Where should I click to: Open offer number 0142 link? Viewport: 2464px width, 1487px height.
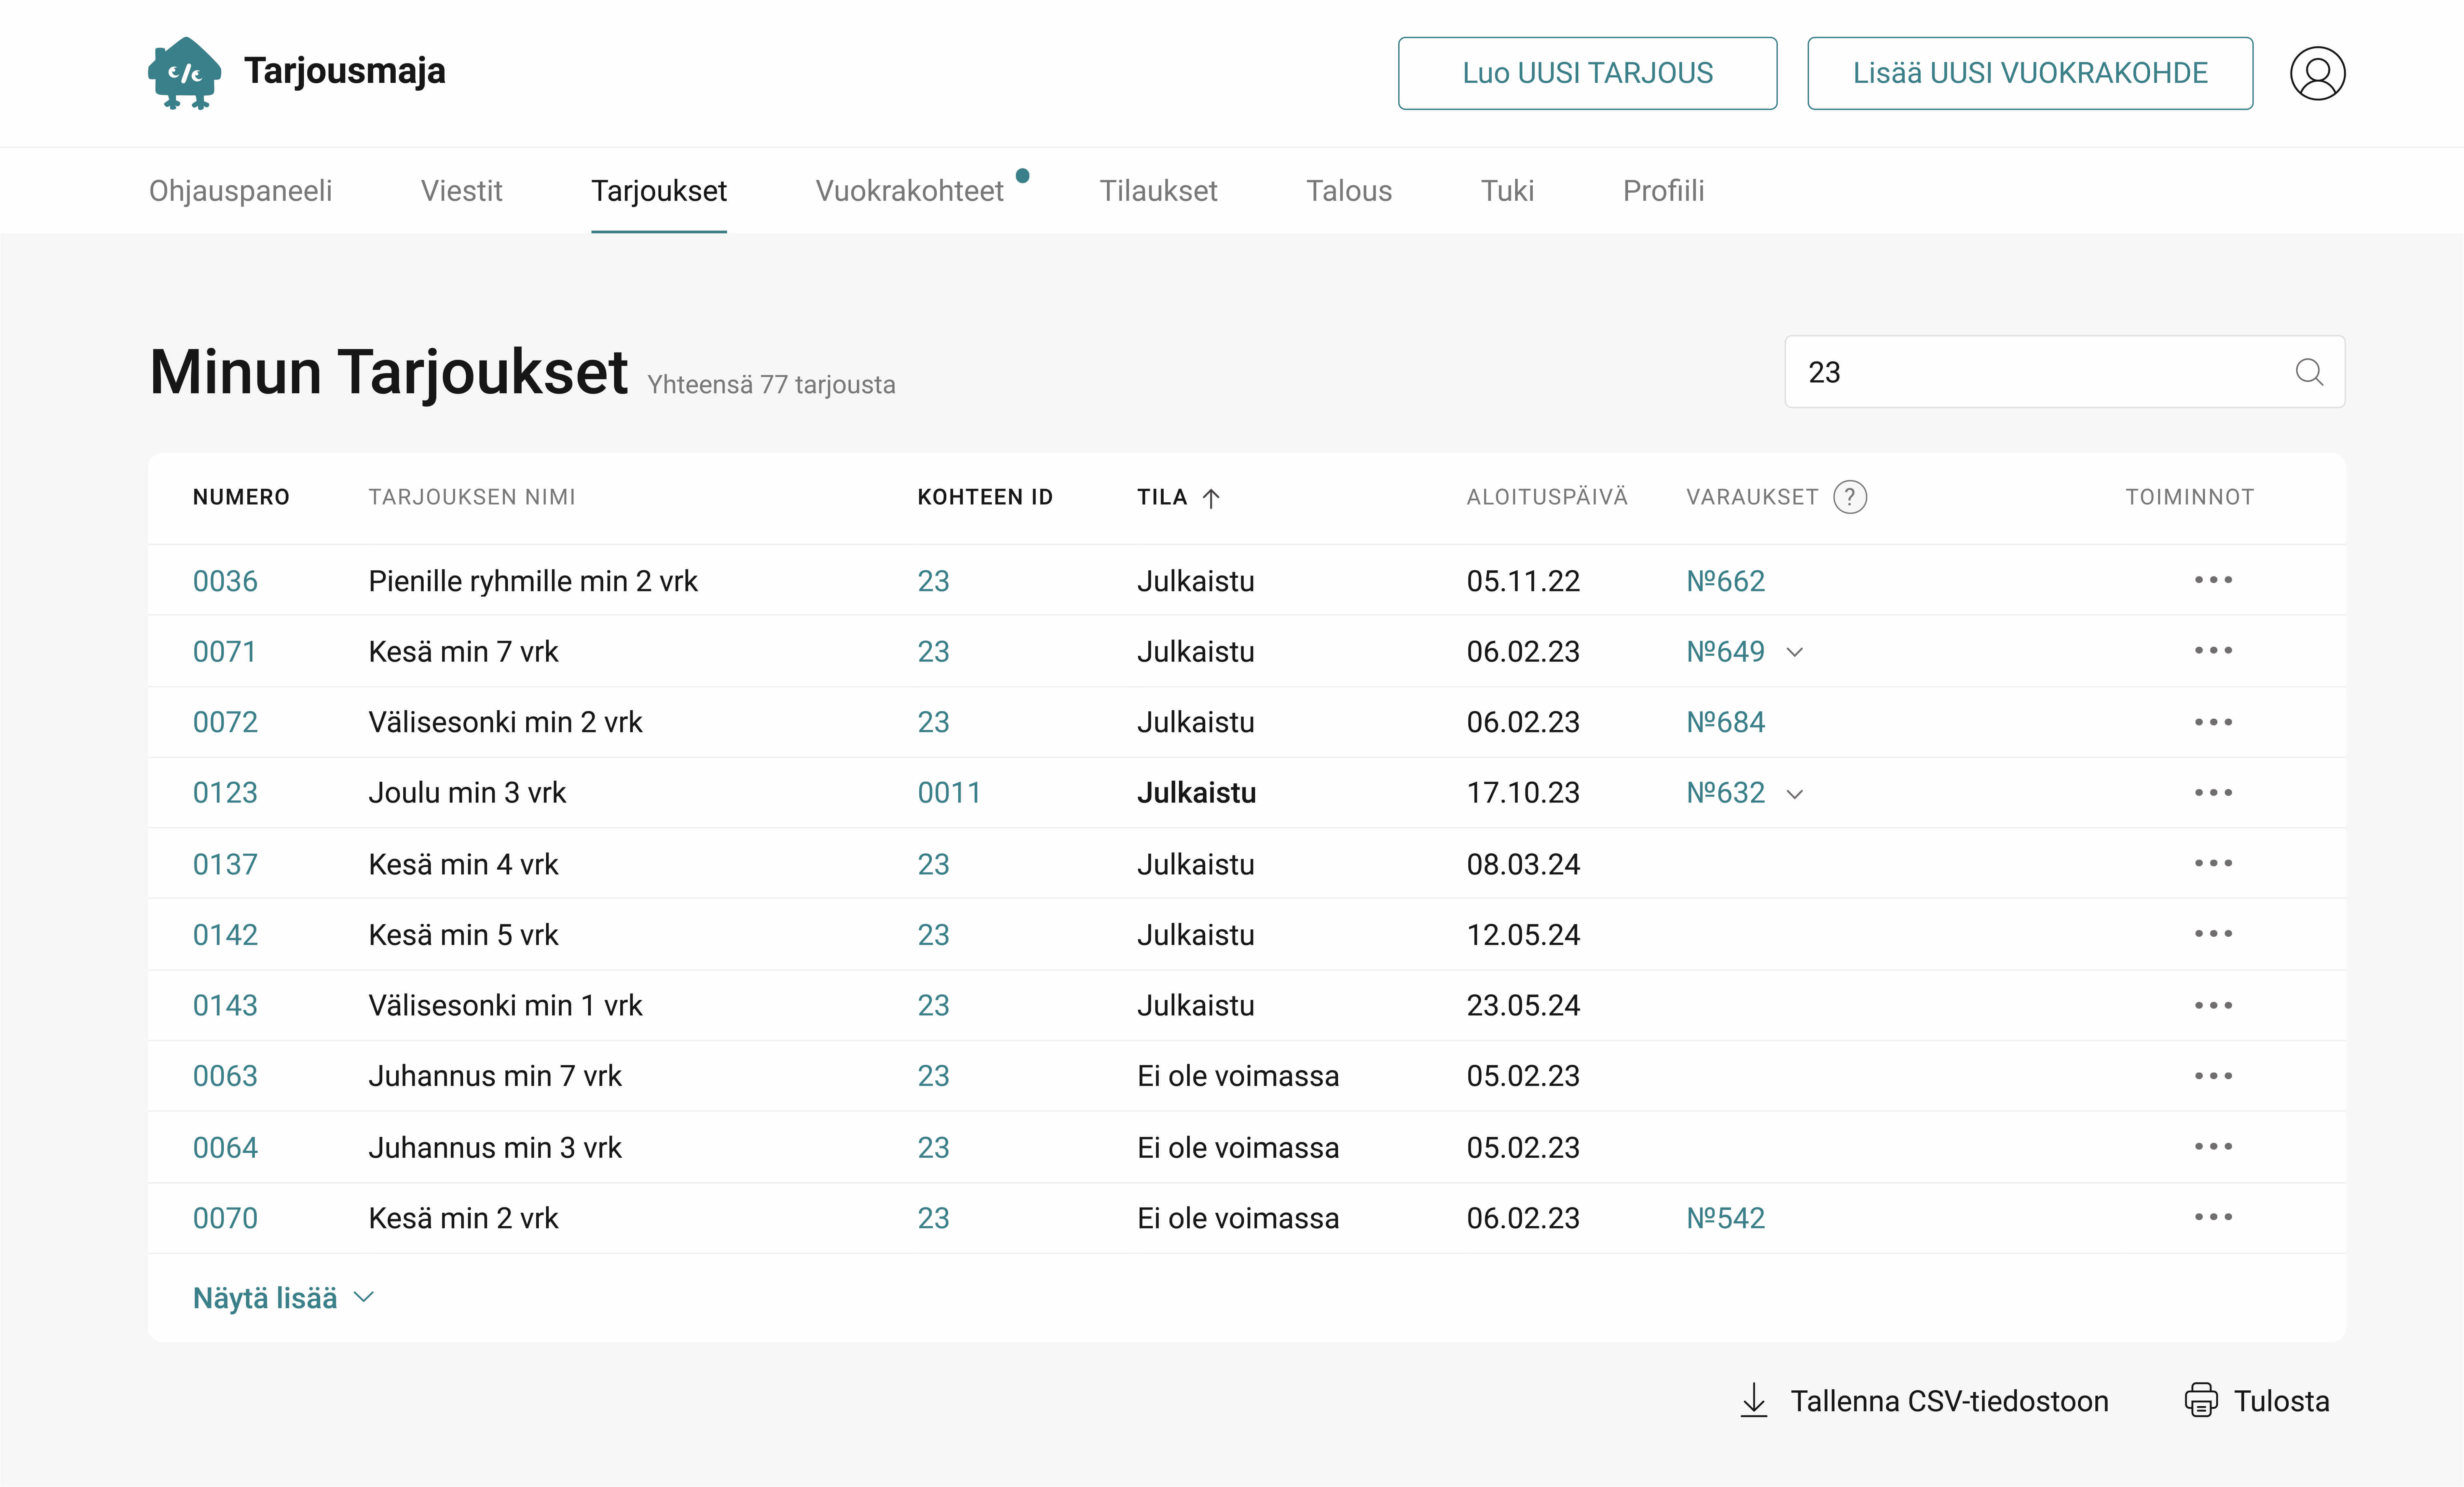[225, 935]
